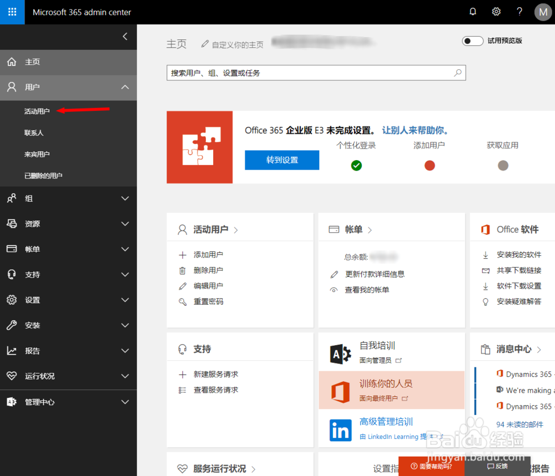Click 自定义你的主页 link
Screen dimensions: 555x476
(x=238, y=45)
